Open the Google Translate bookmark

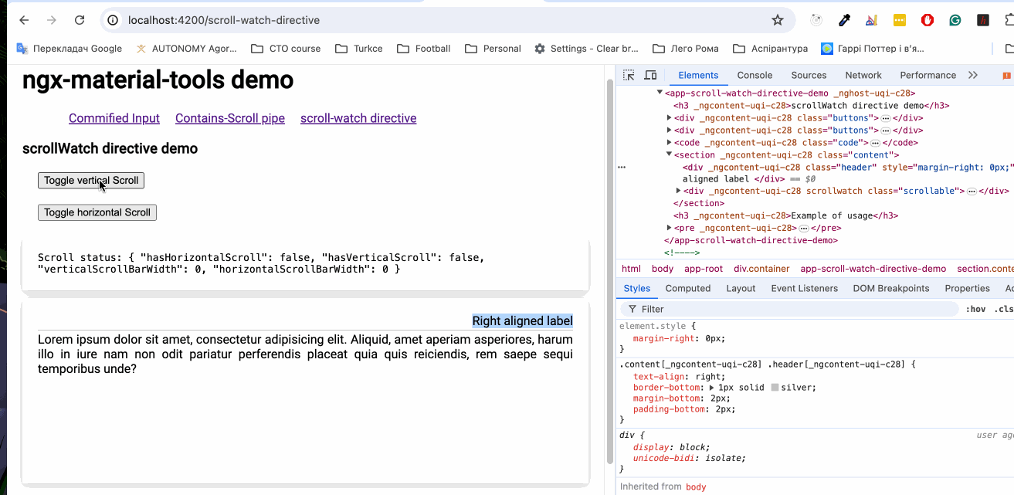click(70, 48)
